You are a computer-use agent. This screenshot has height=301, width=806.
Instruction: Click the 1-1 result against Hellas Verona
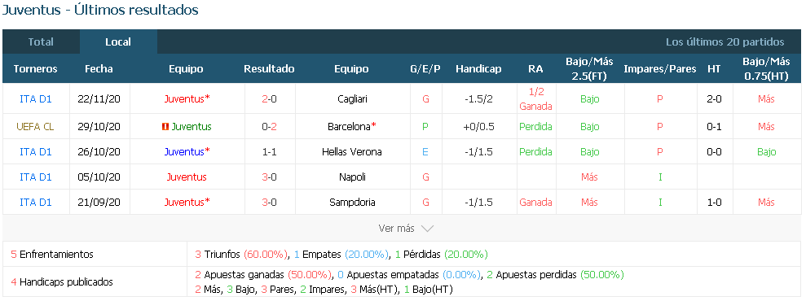click(x=270, y=152)
